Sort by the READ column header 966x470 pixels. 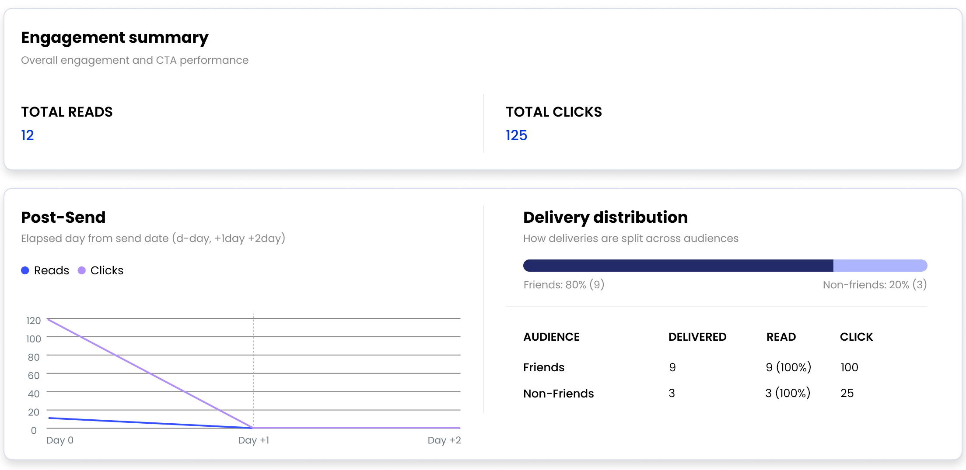click(x=781, y=337)
